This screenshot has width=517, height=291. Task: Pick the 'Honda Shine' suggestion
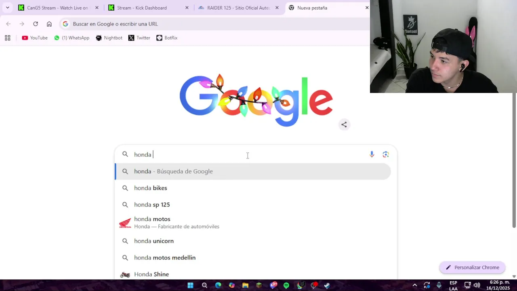click(x=253, y=274)
